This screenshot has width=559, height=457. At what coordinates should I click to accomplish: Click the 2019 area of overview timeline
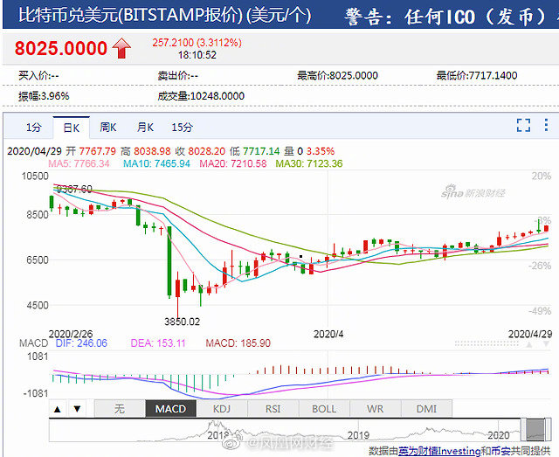tap(358, 435)
